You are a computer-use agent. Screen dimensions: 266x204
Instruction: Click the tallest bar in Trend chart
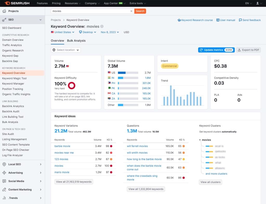click(171, 96)
